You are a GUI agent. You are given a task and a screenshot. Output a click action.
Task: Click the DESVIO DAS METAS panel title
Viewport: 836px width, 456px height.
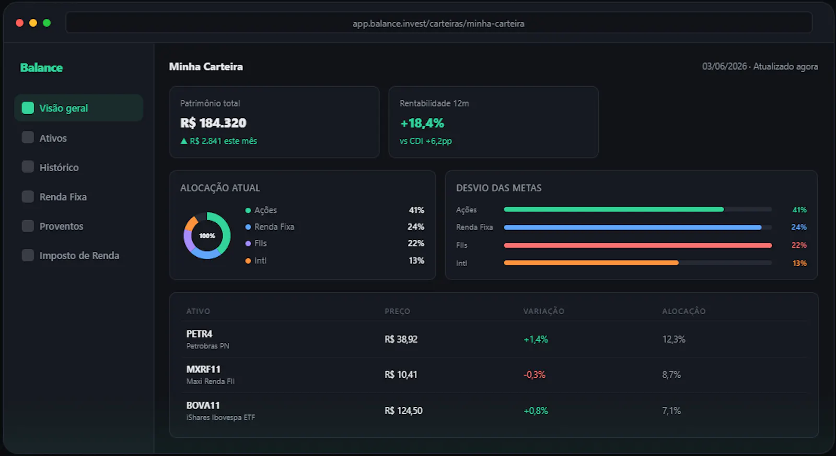498,188
